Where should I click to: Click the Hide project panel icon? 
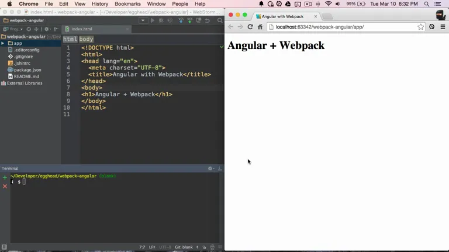tap(56, 29)
